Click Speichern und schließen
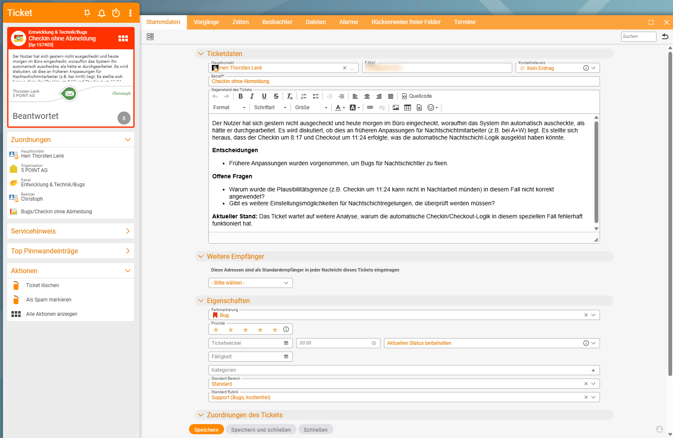 (261, 430)
